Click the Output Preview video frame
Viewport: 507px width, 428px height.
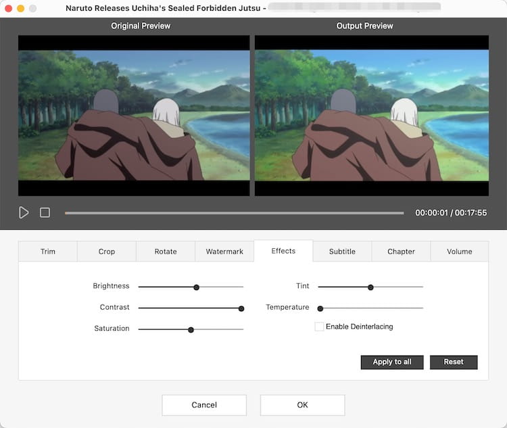[x=372, y=116]
